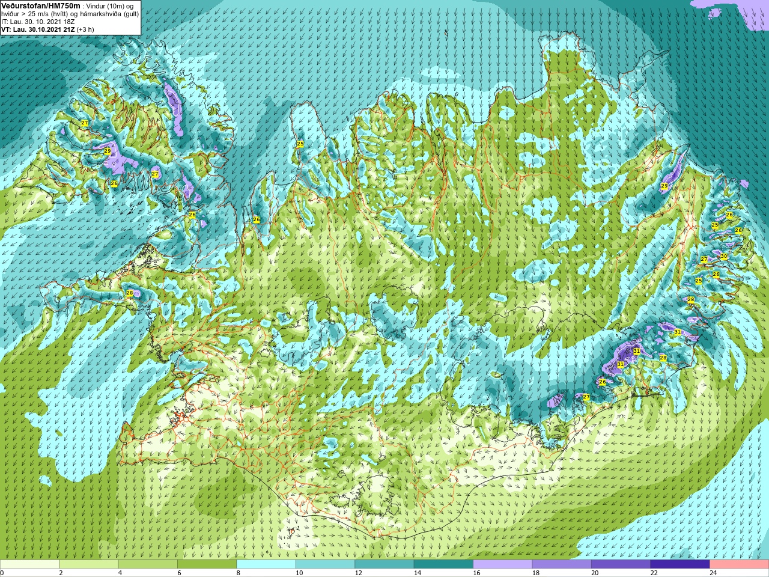Click the legend scale number 12
The height and width of the screenshot is (577, 769).
pyautogui.click(x=359, y=573)
